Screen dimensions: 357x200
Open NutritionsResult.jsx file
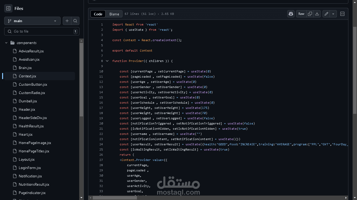pos(34,184)
